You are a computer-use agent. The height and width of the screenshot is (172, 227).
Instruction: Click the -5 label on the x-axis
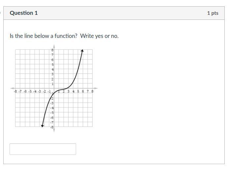coord(30,91)
